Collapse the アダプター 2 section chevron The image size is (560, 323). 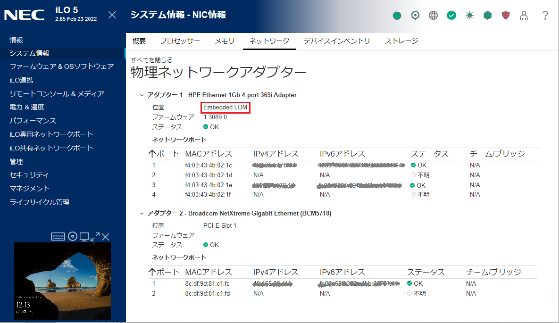pyautogui.click(x=142, y=214)
